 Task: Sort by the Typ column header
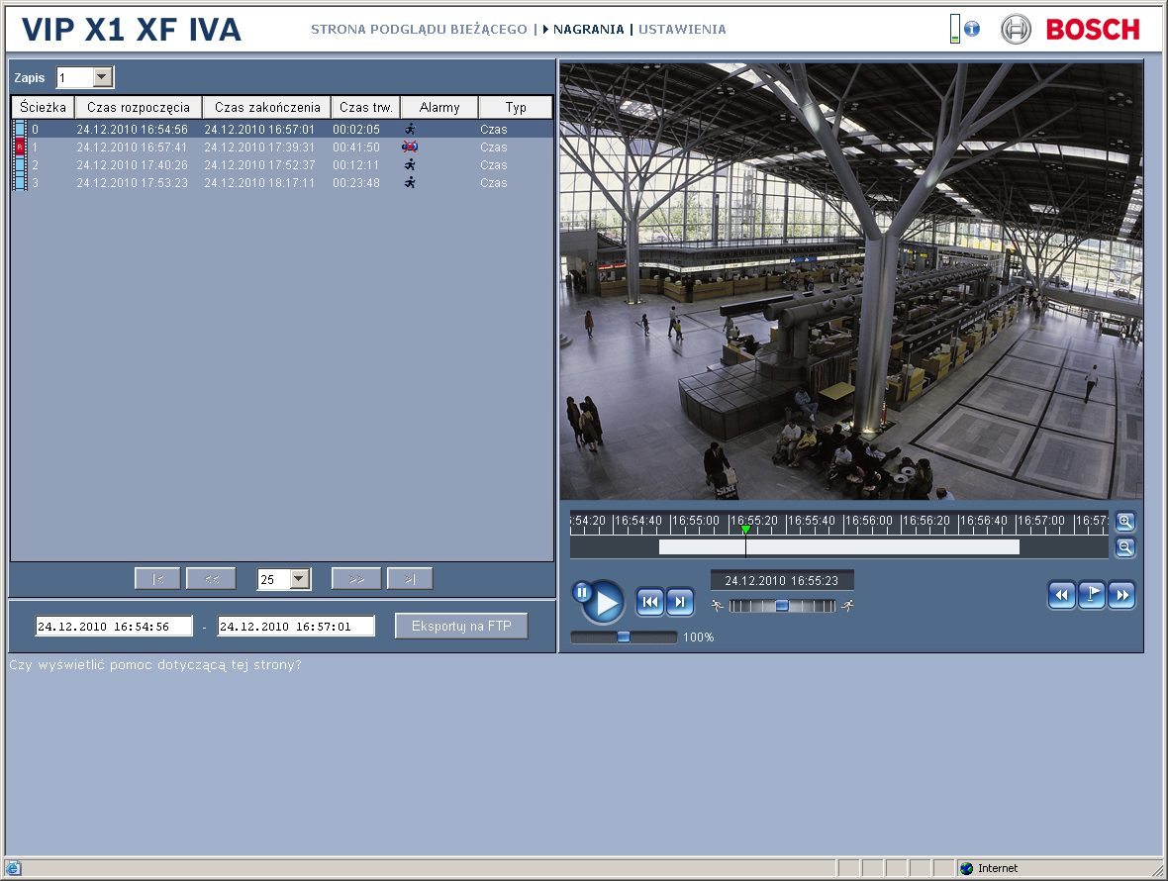[516, 107]
